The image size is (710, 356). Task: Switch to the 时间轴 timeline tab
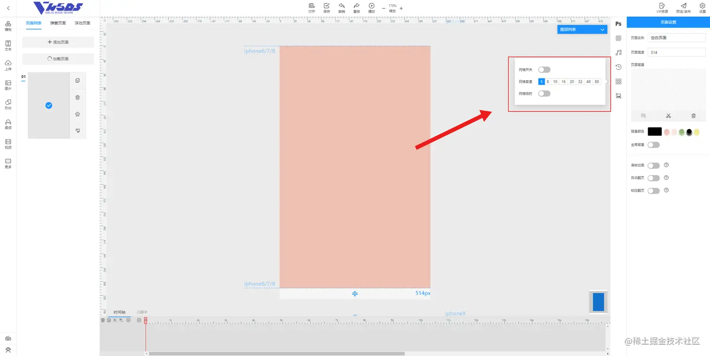click(x=119, y=312)
